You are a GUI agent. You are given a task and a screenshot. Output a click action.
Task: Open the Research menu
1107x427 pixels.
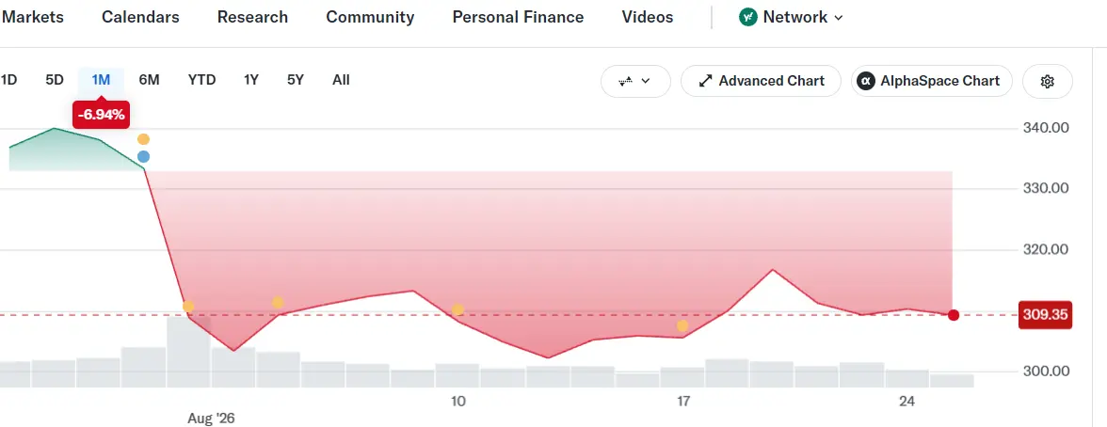(252, 17)
